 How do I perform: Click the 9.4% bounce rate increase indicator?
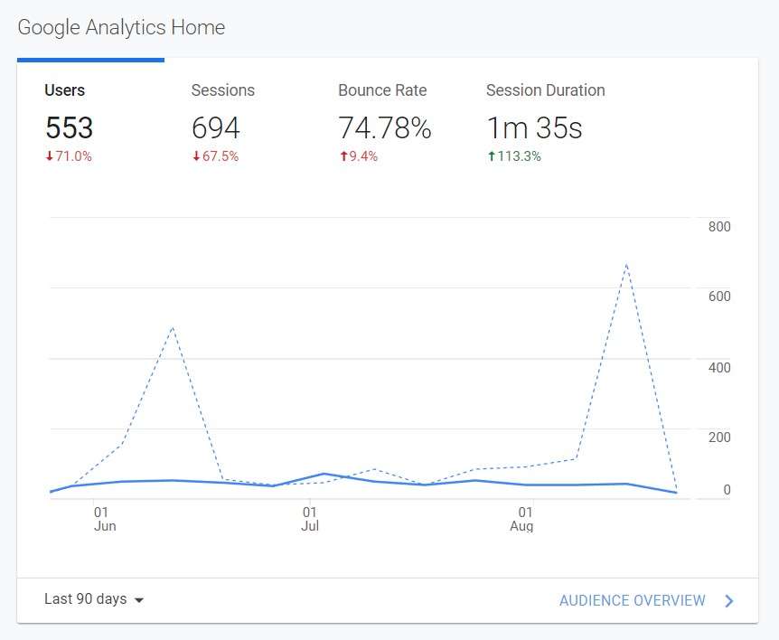(x=359, y=156)
